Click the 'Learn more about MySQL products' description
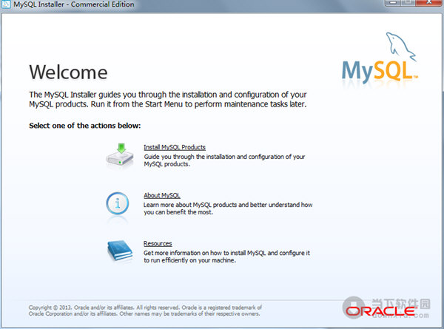Screen dimensions: 444x329 (x=228, y=208)
